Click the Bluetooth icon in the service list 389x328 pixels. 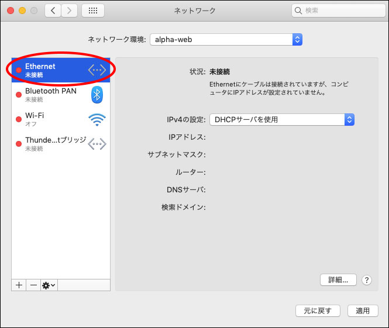click(97, 95)
